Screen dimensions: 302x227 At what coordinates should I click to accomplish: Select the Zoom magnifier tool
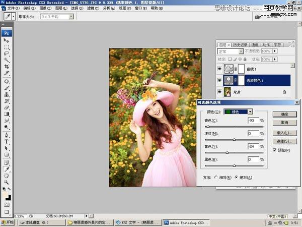(x=7, y=182)
